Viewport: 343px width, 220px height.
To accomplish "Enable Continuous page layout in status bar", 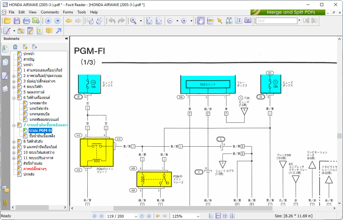I will pyautogui.click(x=218, y=216).
